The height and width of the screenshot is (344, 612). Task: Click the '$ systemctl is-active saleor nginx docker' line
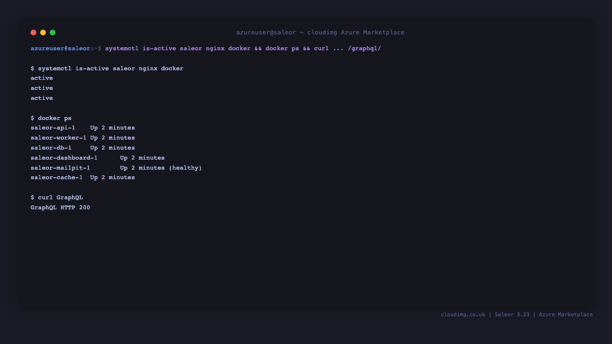pyautogui.click(x=107, y=68)
